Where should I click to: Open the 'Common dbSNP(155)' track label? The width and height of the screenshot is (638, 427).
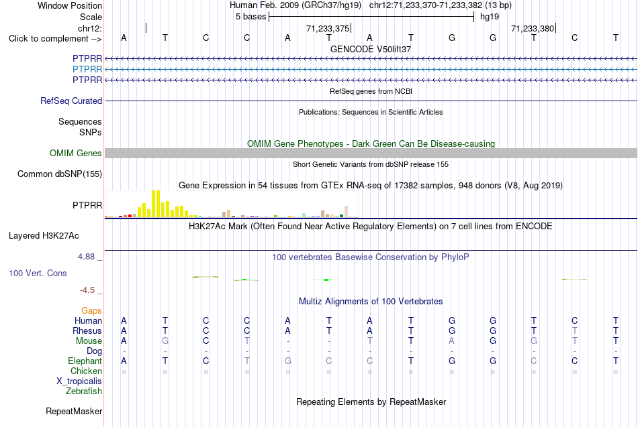coord(59,174)
